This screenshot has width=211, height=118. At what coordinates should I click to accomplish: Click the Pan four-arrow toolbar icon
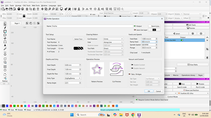tap(43, 9)
